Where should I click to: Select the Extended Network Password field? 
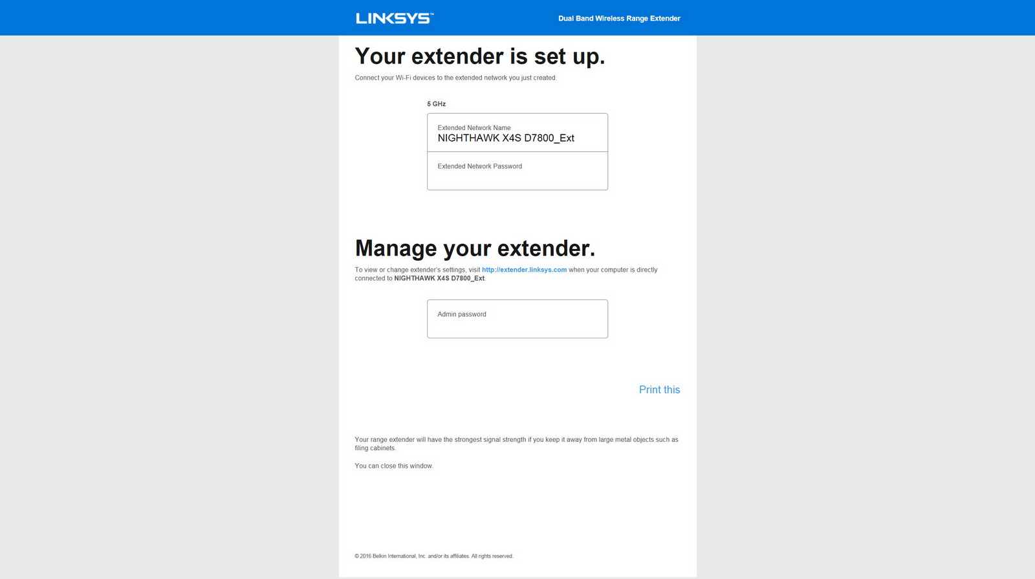click(517, 171)
